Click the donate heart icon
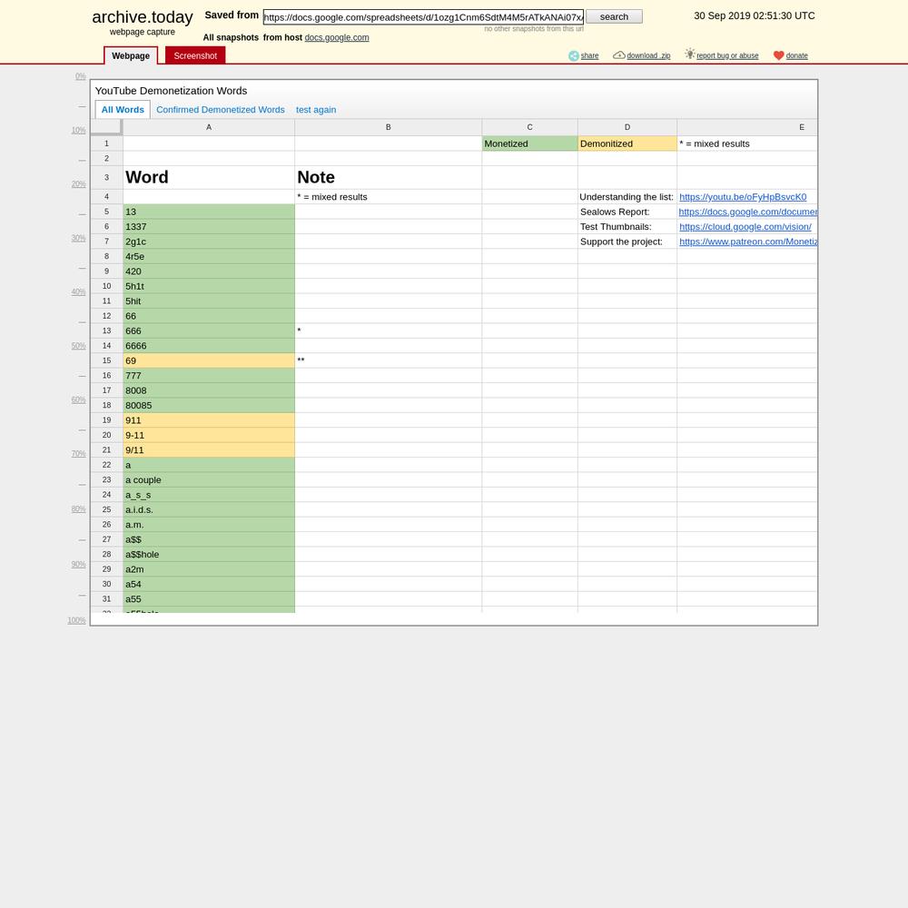The height and width of the screenshot is (908, 908). pos(778,55)
